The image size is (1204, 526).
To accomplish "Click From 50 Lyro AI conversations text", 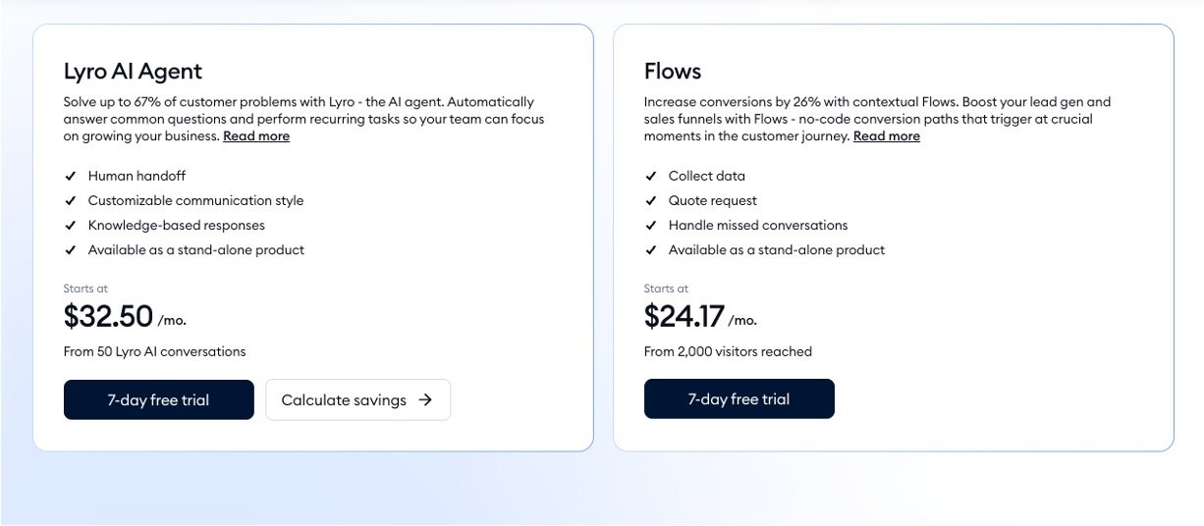I will coord(154,351).
